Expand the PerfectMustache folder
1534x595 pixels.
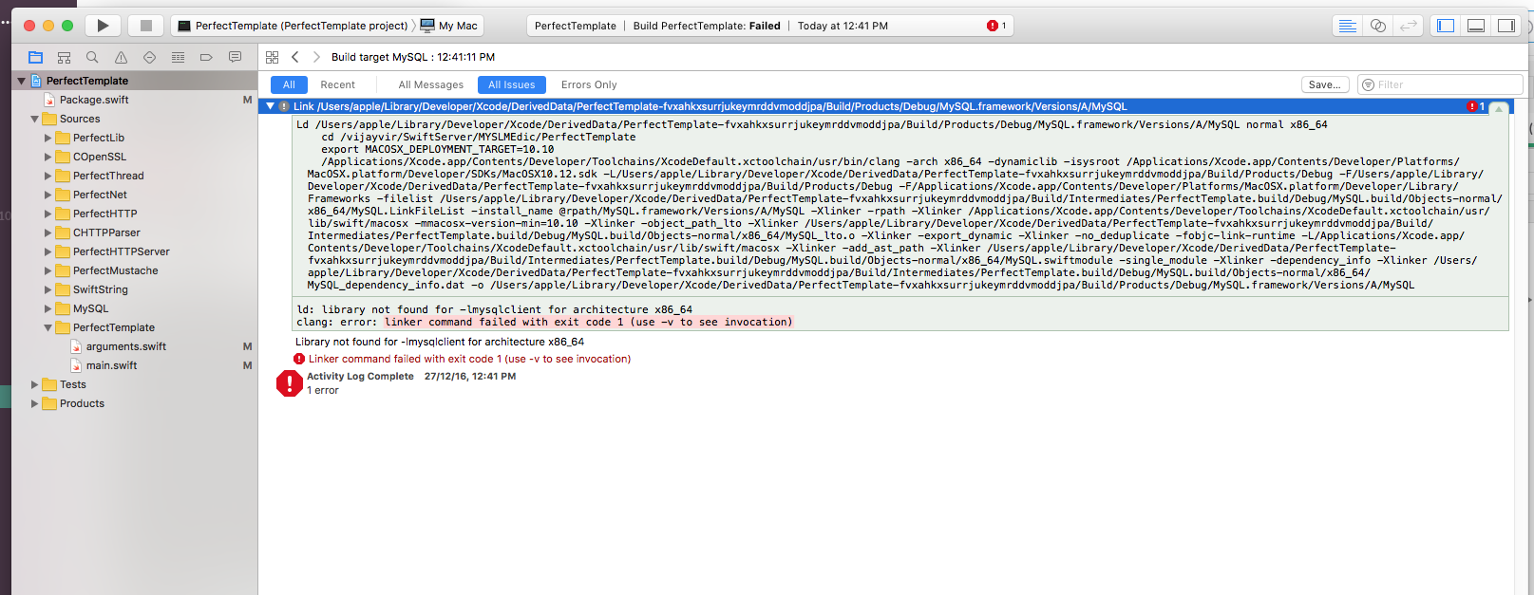tap(47, 270)
